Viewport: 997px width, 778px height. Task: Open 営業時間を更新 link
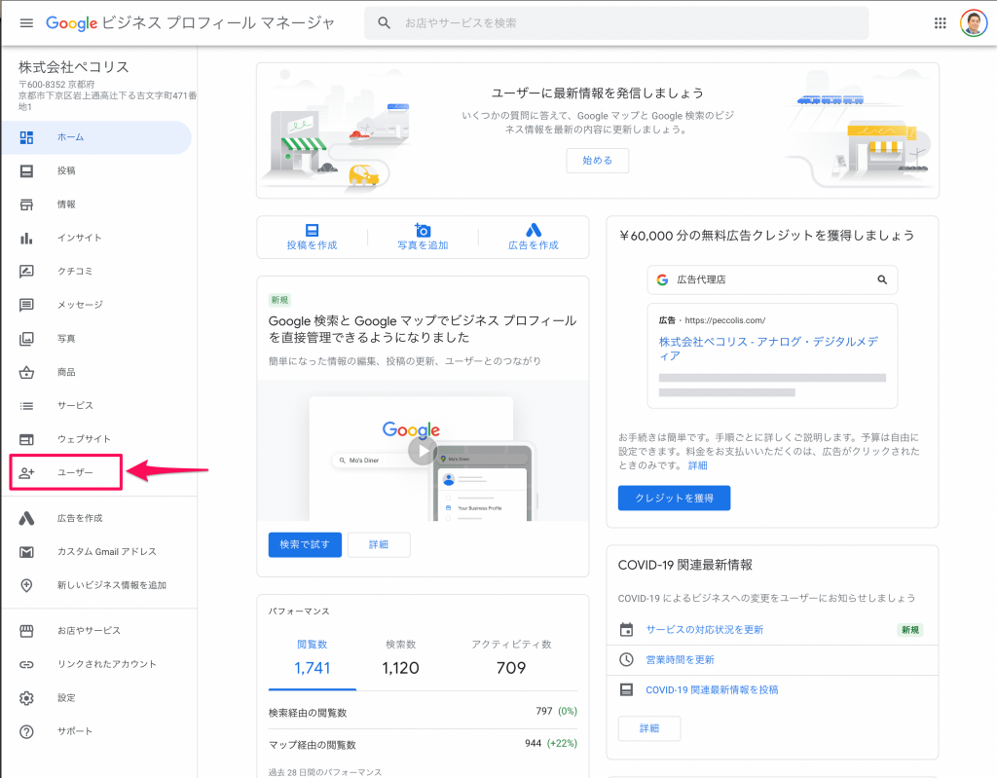(680, 659)
